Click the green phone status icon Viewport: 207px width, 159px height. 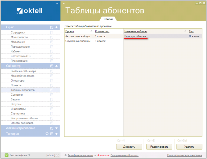tap(6, 155)
